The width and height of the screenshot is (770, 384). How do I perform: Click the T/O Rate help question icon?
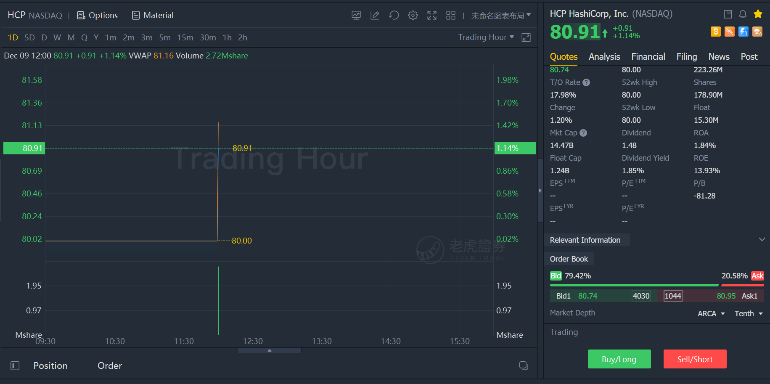coord(586,82)
